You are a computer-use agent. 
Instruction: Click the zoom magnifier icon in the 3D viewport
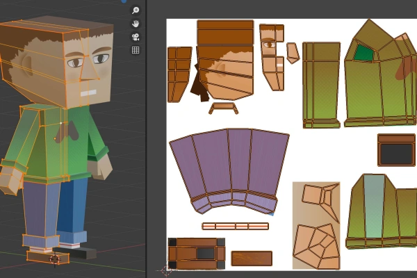coord(136,10)
